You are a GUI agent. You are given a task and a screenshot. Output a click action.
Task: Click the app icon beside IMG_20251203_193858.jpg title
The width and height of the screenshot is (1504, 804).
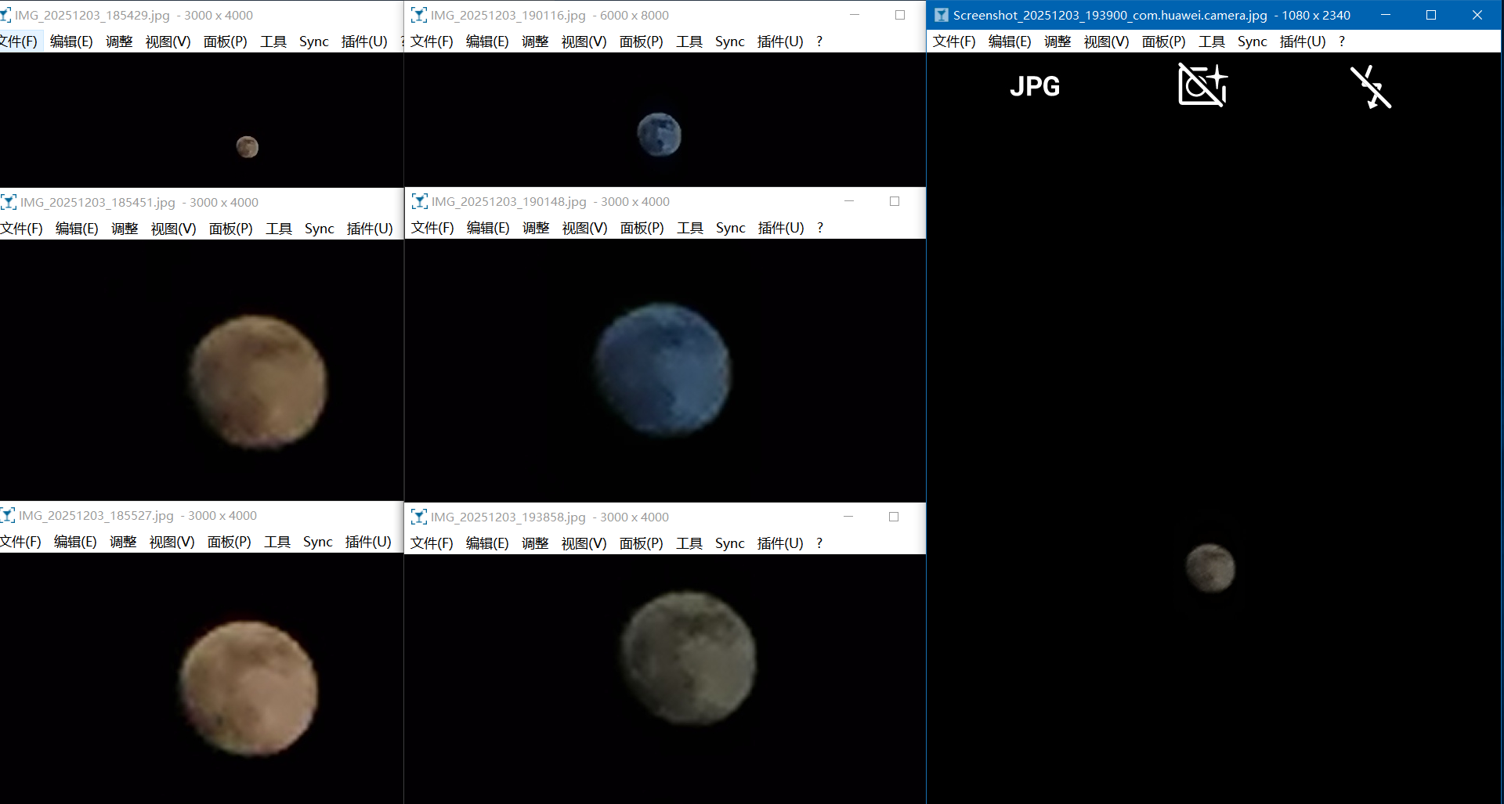tap(419, 517)
